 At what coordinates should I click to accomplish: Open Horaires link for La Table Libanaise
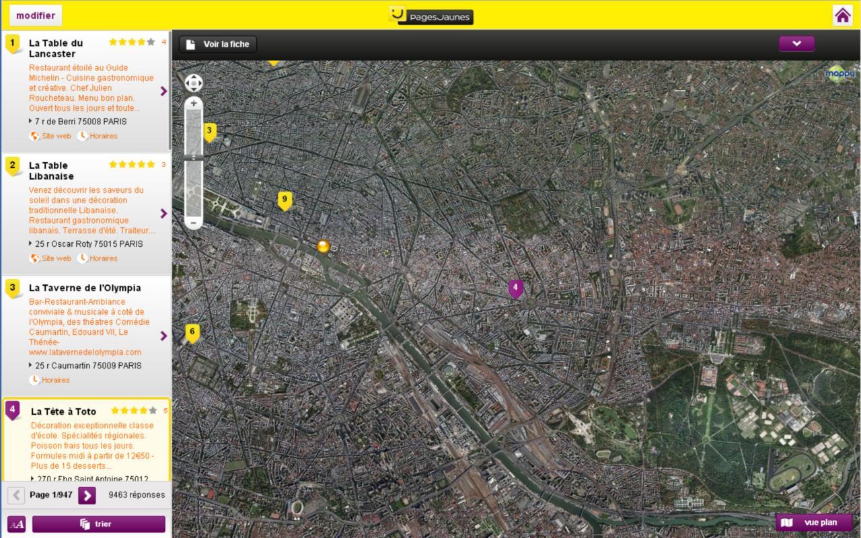[98, 258]
